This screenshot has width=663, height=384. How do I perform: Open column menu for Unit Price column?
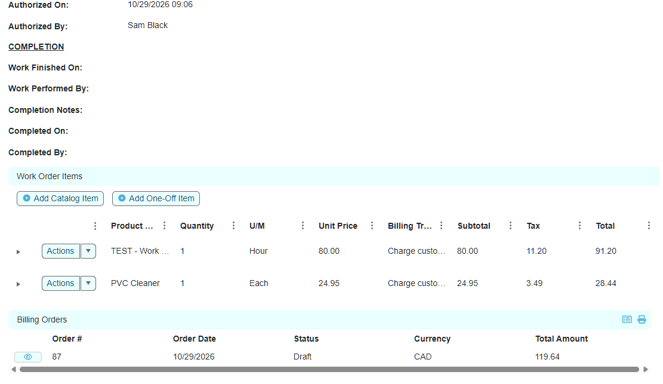(x=372, y=226)
